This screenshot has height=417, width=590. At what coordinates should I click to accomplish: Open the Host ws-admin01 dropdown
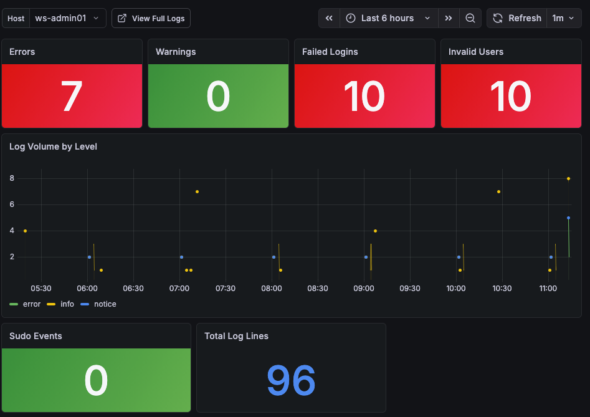point(67,18)
